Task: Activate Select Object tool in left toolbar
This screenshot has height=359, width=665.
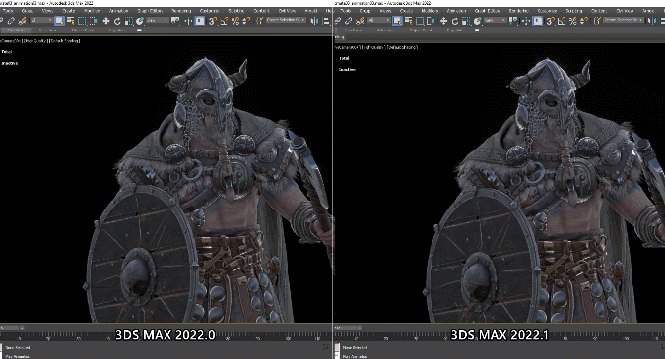Action: point(59,21)
